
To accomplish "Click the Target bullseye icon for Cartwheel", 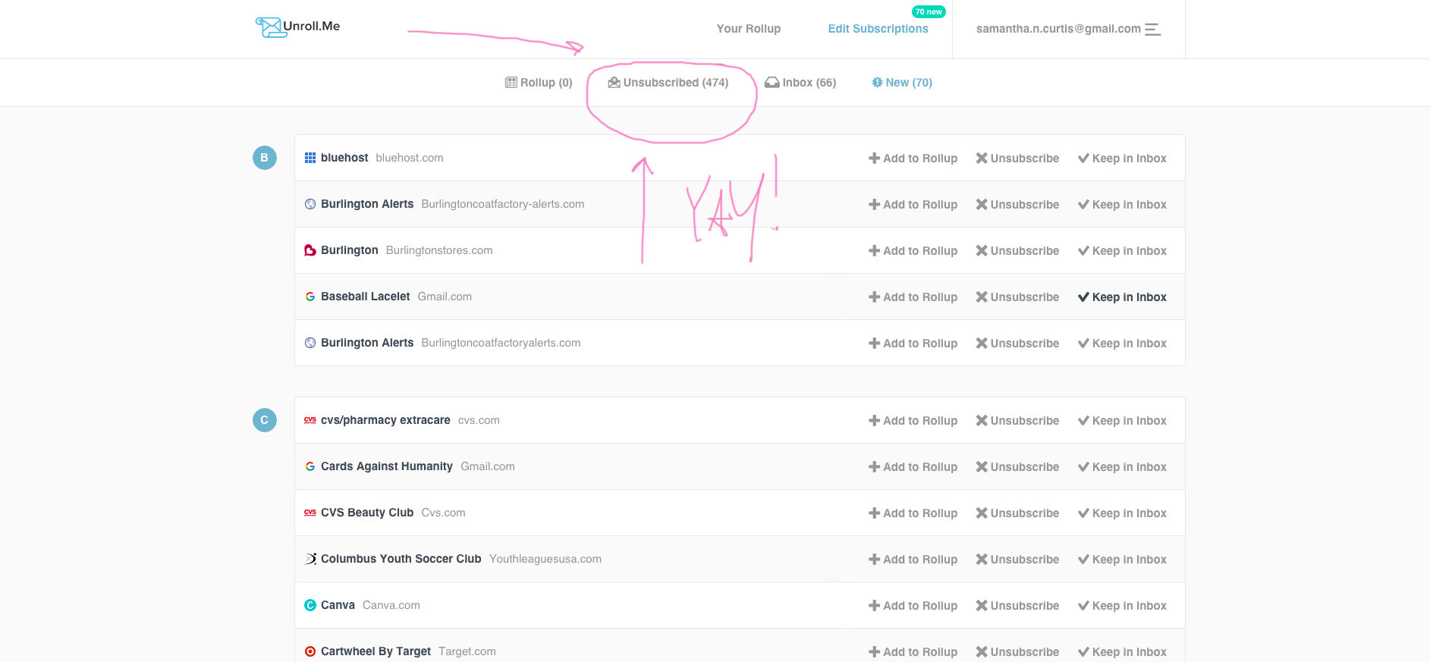I will 310,651.
